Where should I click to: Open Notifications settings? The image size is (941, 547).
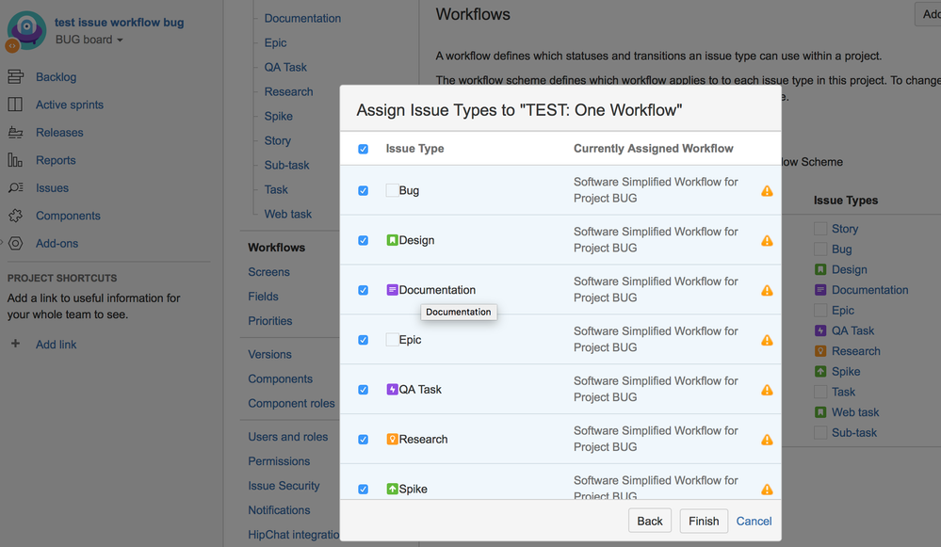click(279, 510)
